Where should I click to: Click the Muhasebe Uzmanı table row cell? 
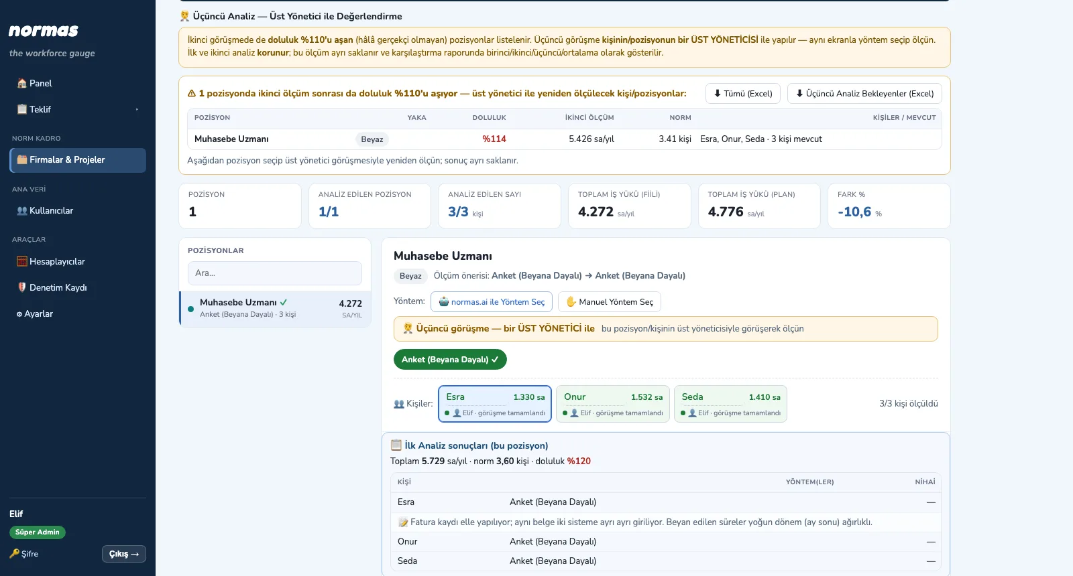tap(231, 139)
